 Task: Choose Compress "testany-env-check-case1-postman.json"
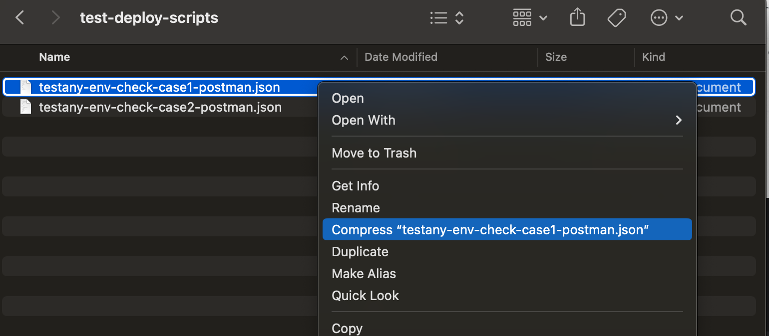[x=507, y=230]
